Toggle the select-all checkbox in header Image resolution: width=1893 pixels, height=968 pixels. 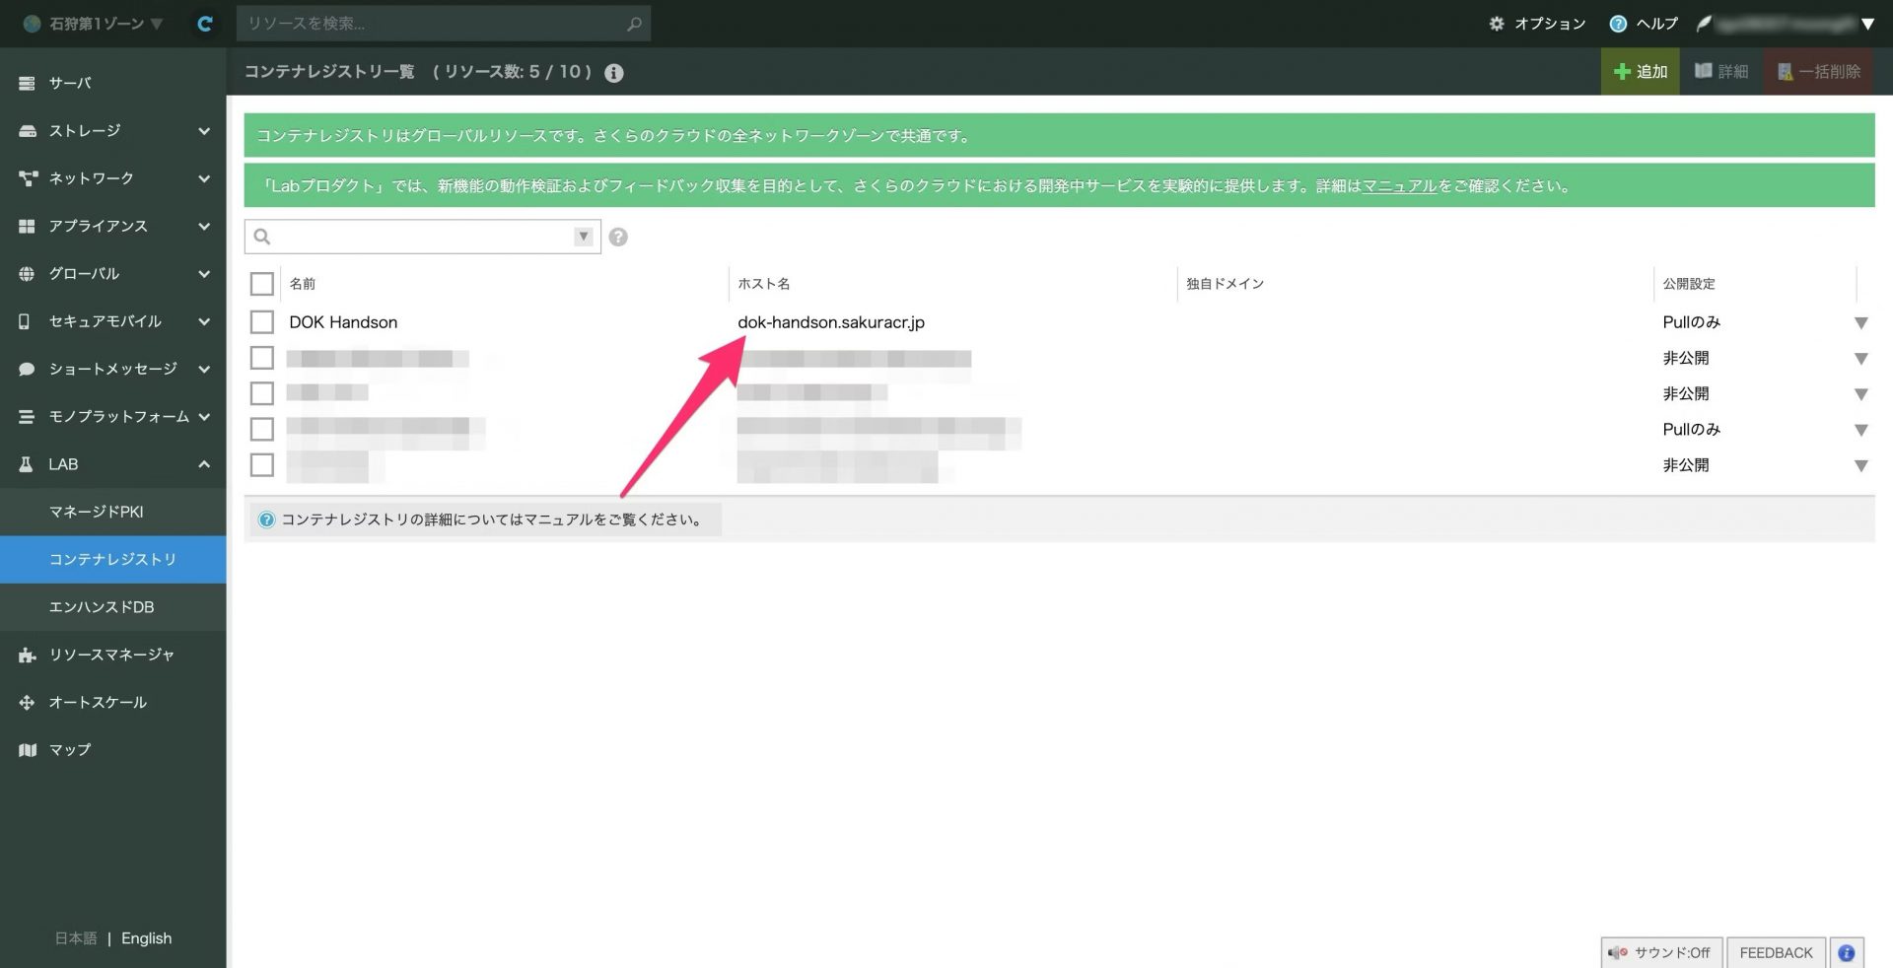tap(261, 284)
